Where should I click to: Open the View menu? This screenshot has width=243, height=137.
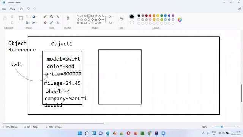pyautogui.click(x=13, y=9)
